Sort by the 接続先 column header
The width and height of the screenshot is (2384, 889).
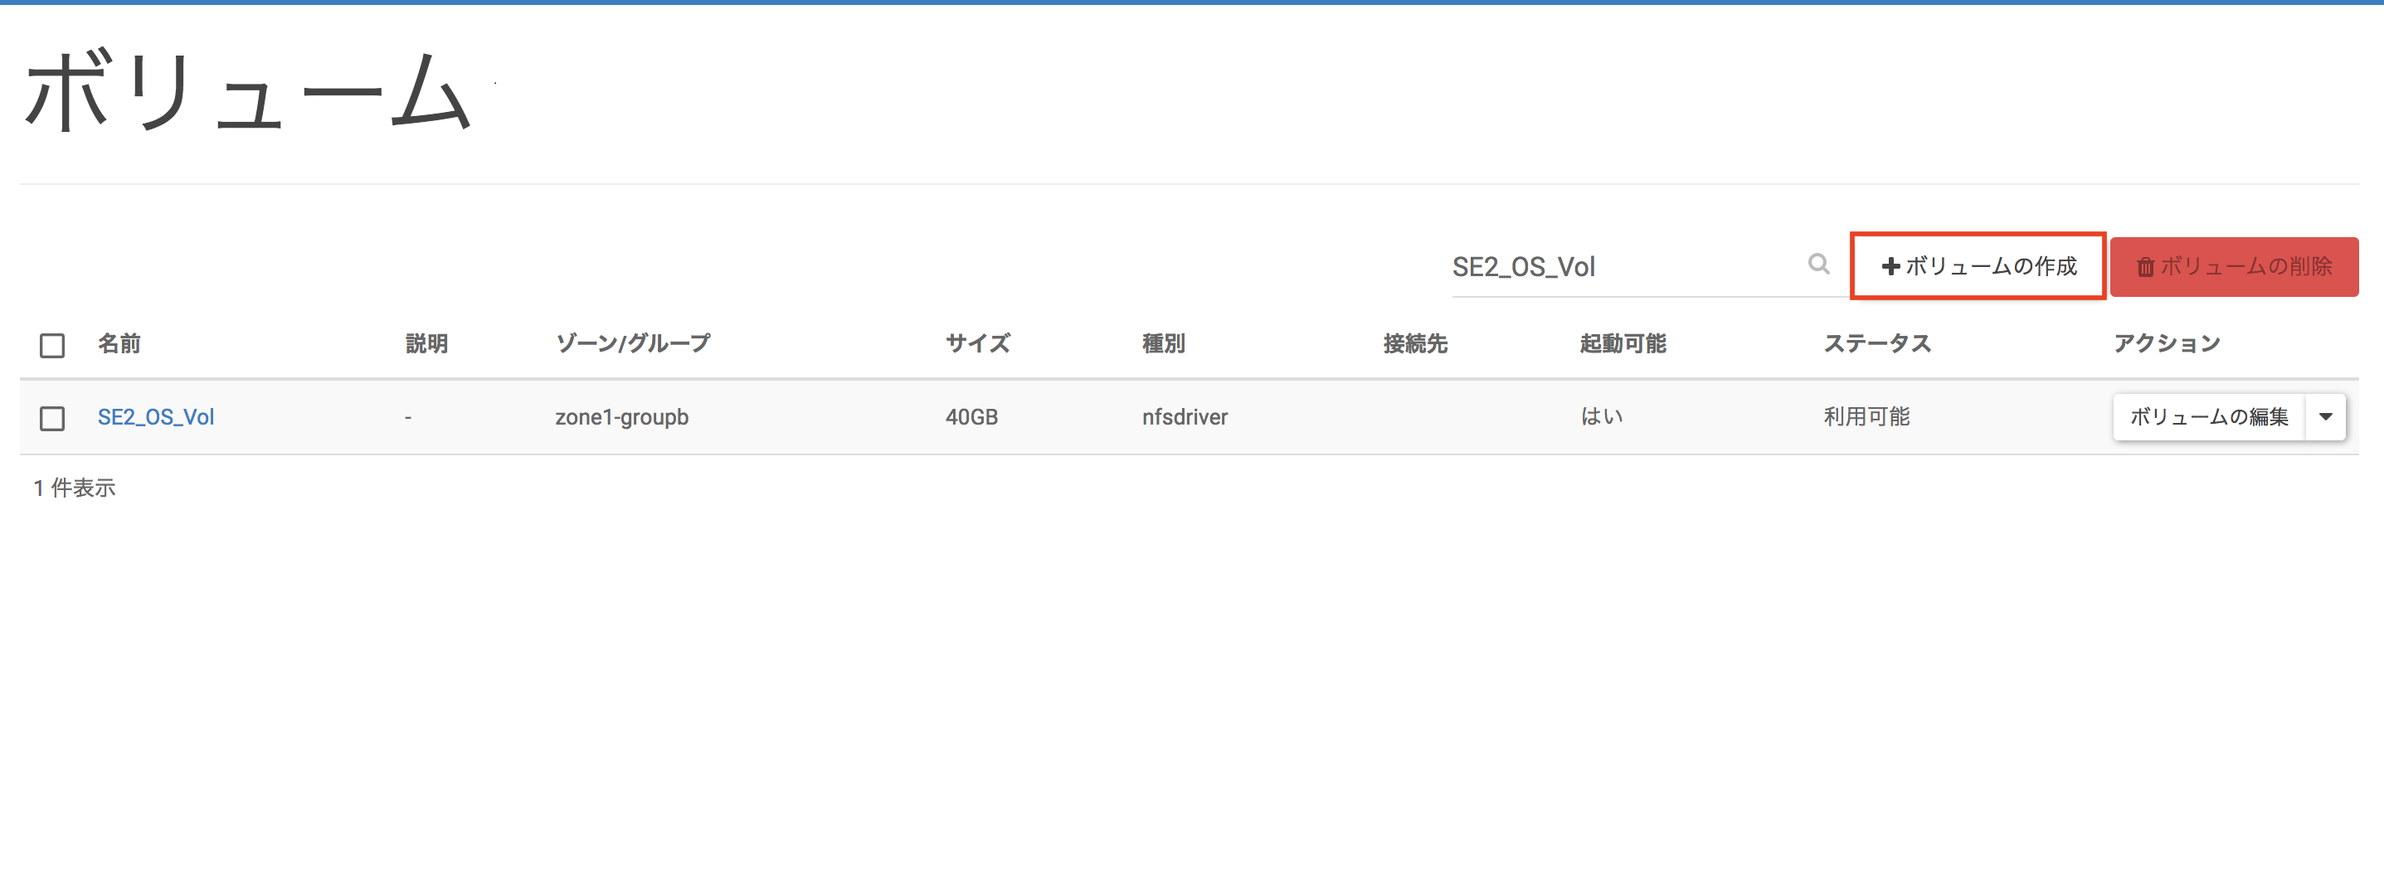click(1415, 344)
